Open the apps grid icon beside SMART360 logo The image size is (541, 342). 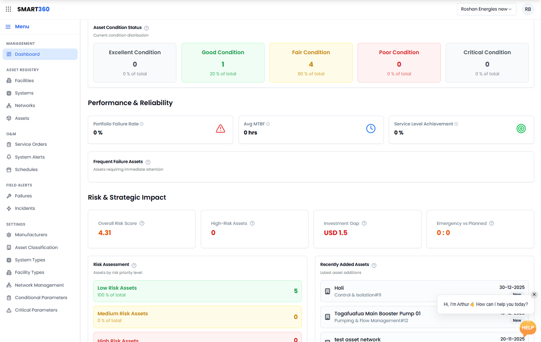pyautogui.click(x=8, y=9)
